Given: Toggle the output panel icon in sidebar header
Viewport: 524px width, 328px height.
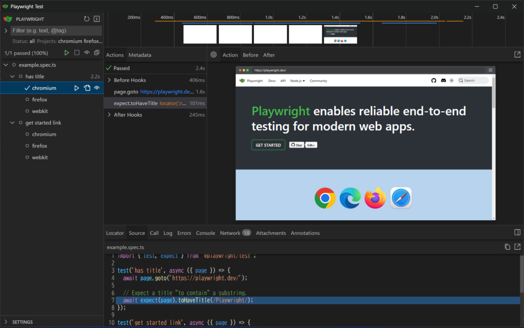Looking at the screenshot, I should point(97,19).
